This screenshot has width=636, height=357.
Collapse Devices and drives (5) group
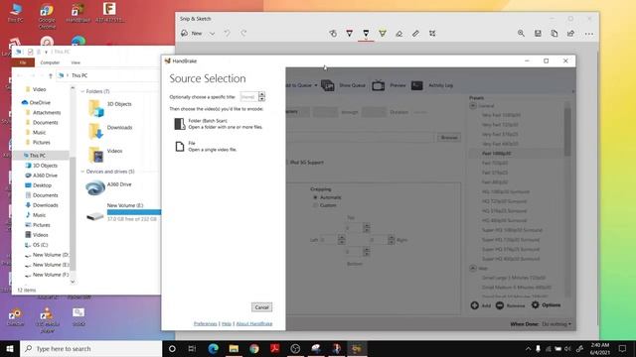82,172
